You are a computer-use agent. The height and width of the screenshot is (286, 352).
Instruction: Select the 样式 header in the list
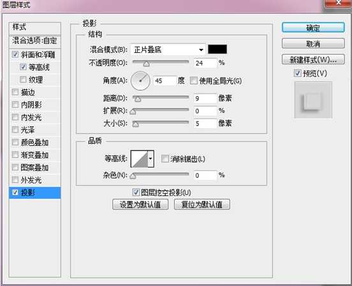(x=35, y=28)
